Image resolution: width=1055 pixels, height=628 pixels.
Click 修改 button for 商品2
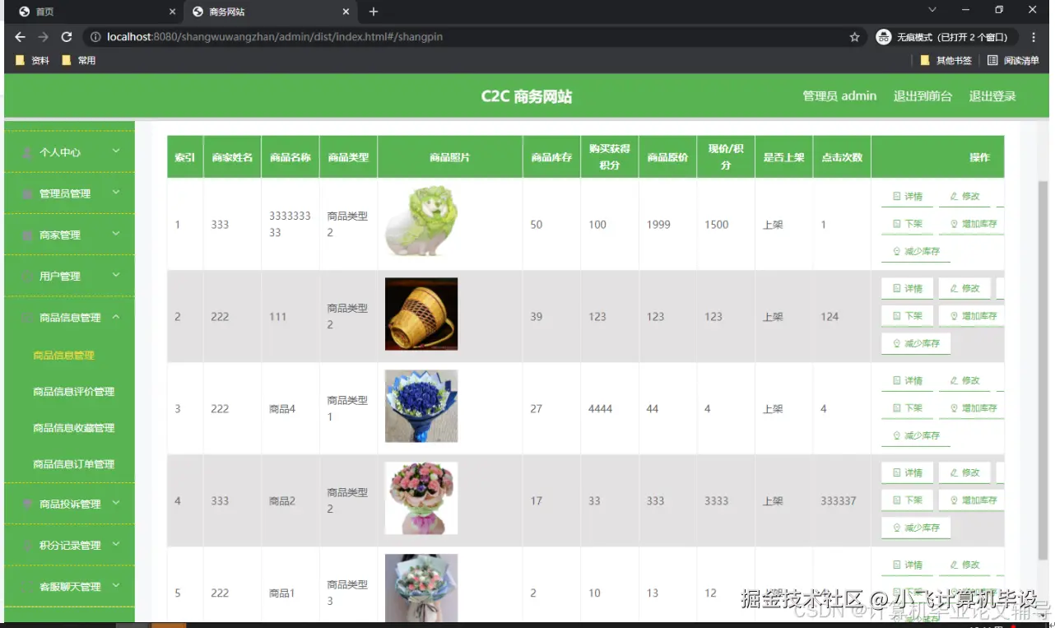(964, 473)
